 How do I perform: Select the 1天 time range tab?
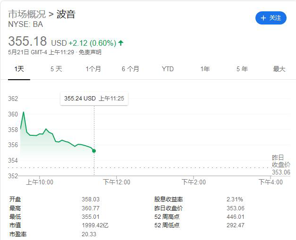point(19,69)
